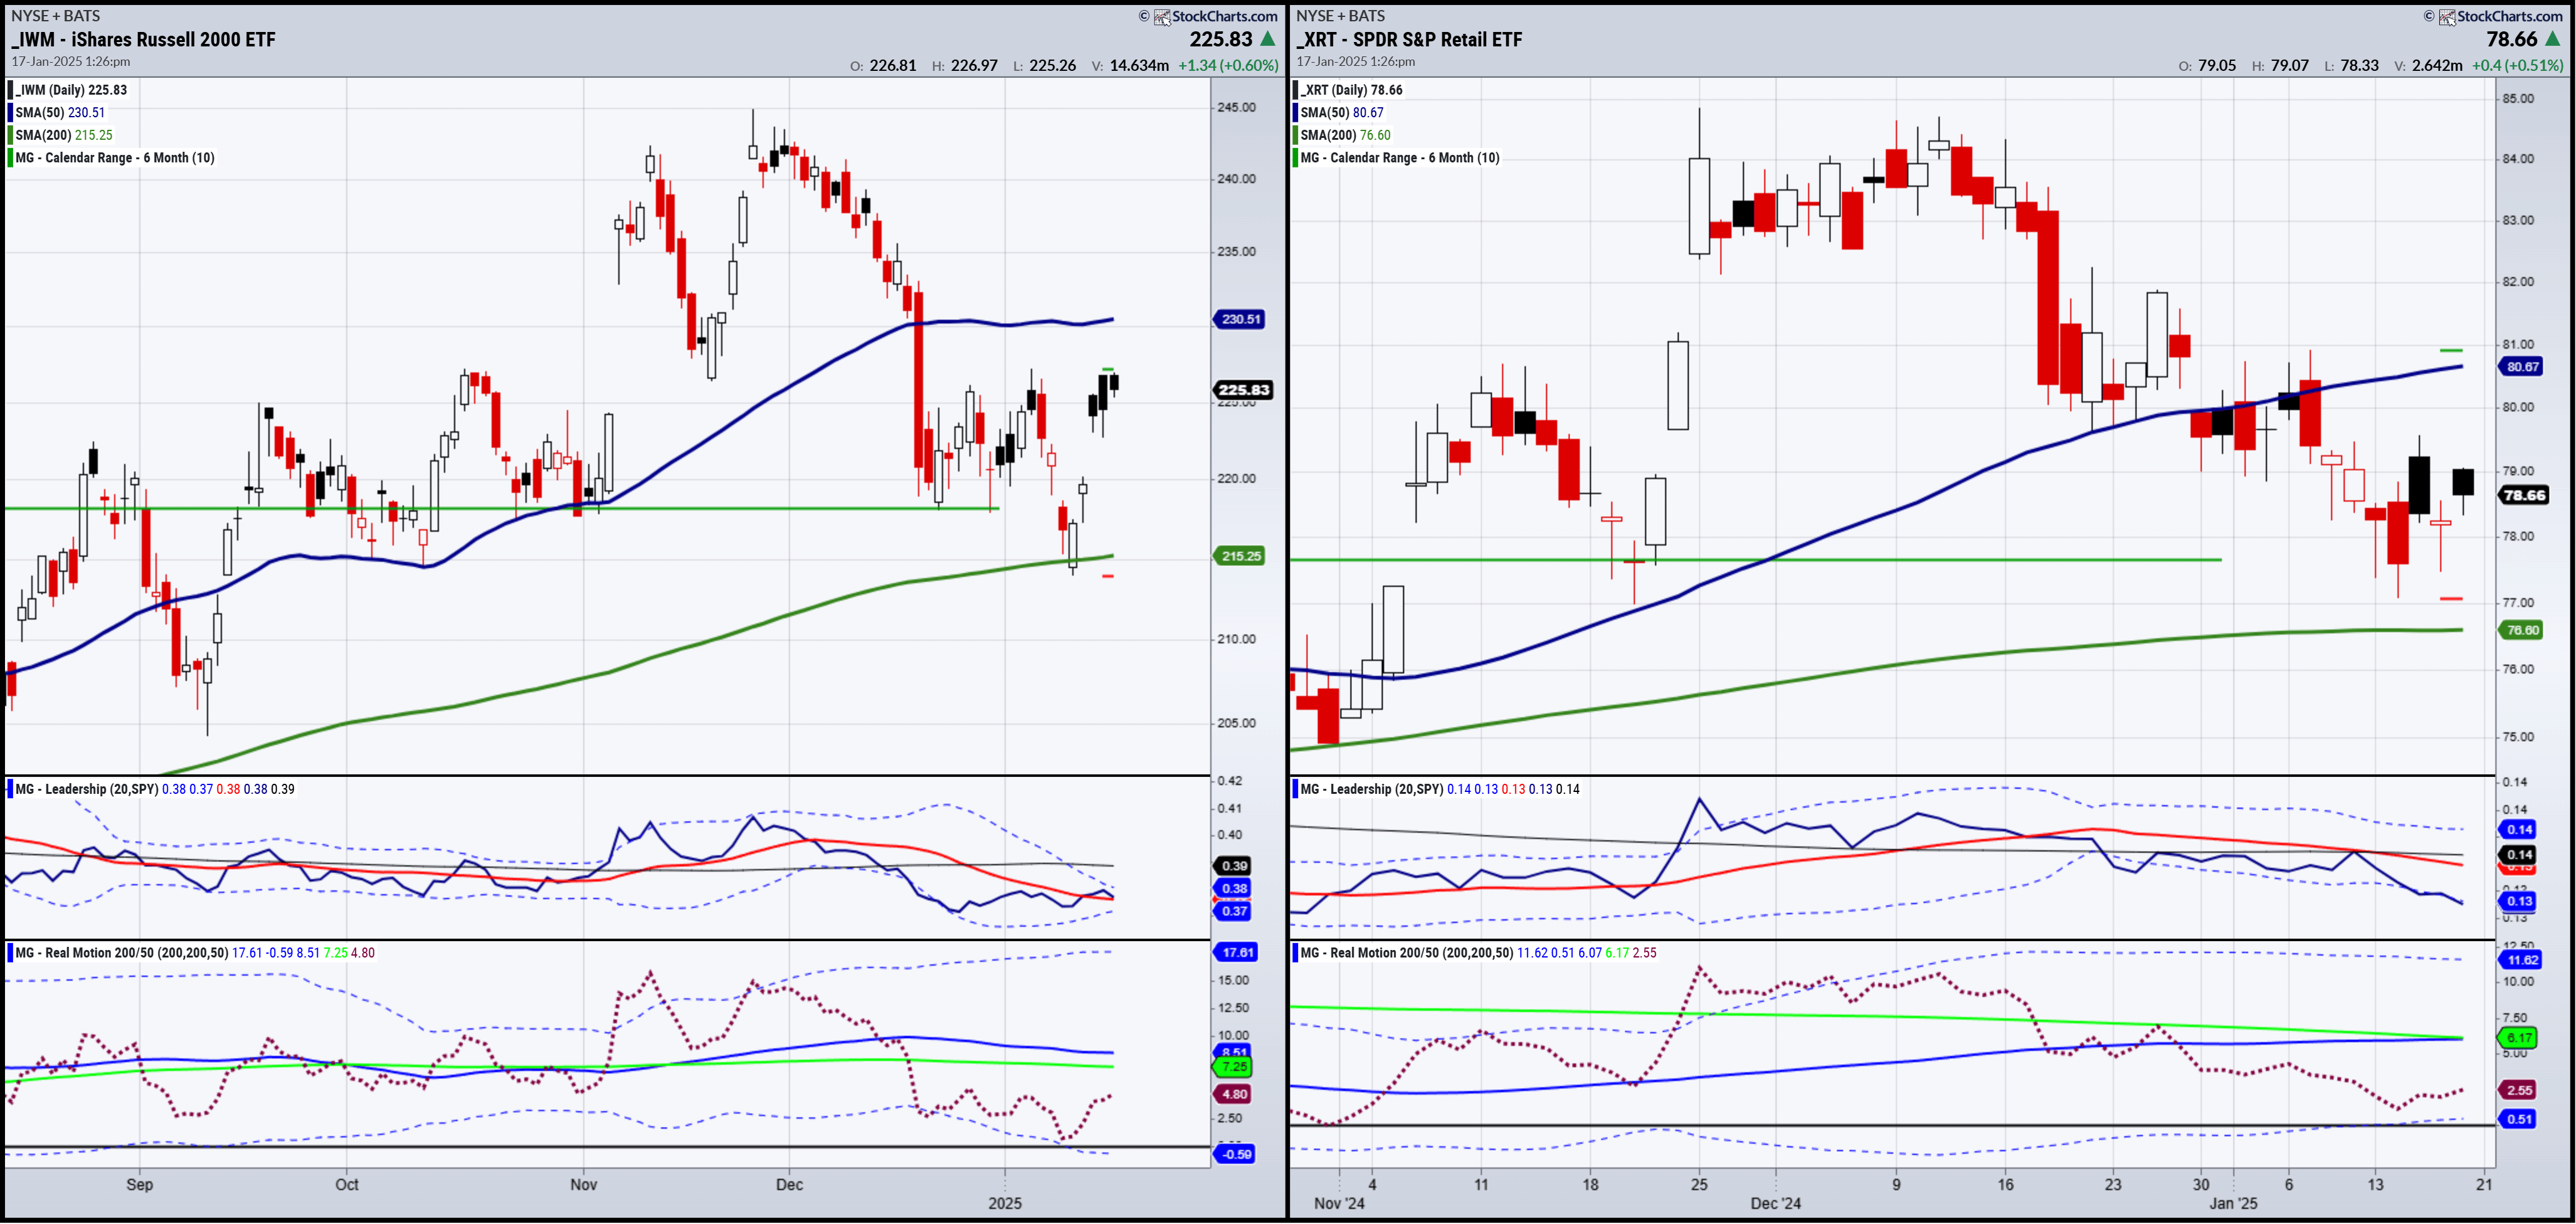Click IWM Calendar Range 6 Month legend entry
The width and height of the screenshot is (2576, 1224).
click(112, 157)
